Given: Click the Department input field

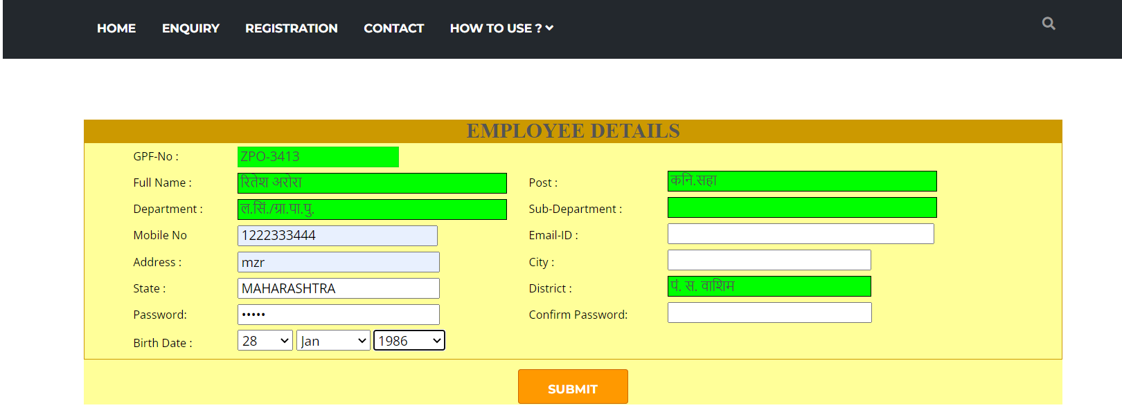Looking at the screenshot, I should click(372, 209).
